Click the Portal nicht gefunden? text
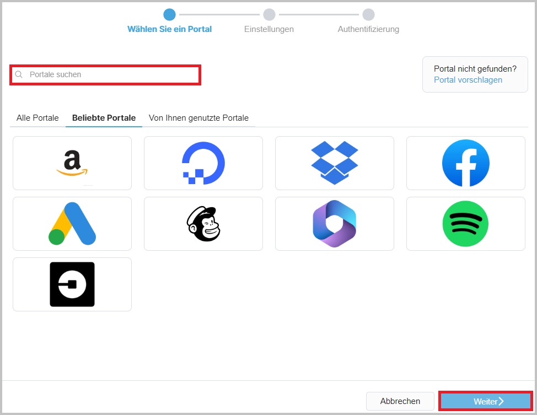Image resolution: width=537 pixels, height=415 pixels. (475, 69)
